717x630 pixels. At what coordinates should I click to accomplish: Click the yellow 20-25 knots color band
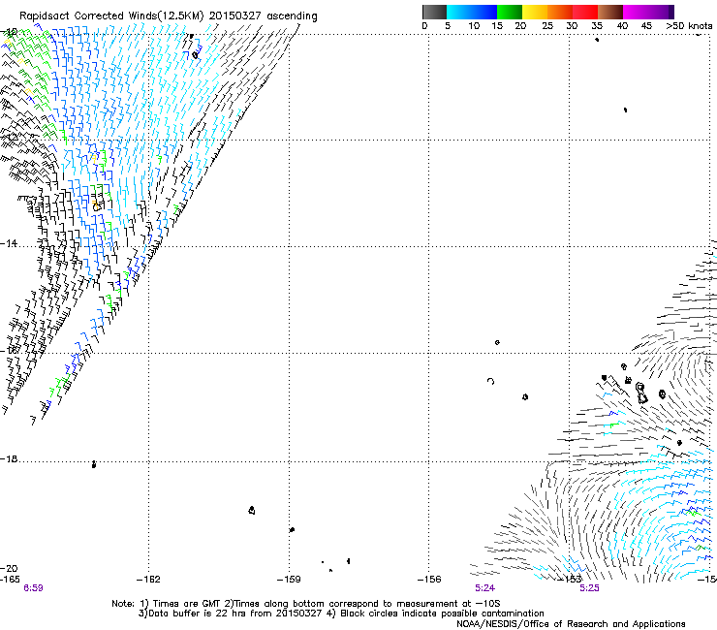[x=535, y=12]
